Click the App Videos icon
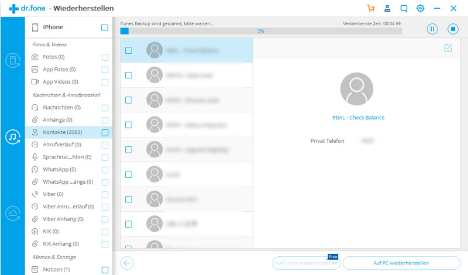468x275 pixels. (x=35, y=82)
